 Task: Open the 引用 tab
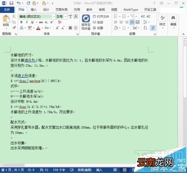(77, 10)
